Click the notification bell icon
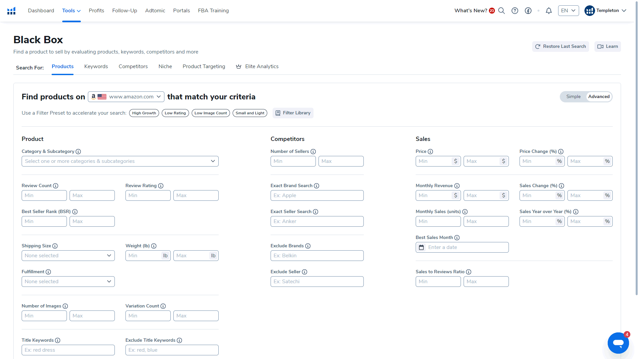This screenshot has height=359, width=639. (548, 11)
